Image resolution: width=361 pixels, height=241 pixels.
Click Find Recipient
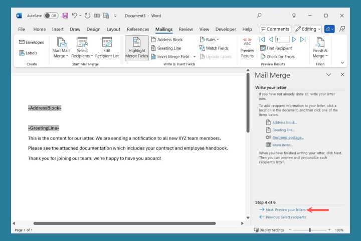click(275, 48)
